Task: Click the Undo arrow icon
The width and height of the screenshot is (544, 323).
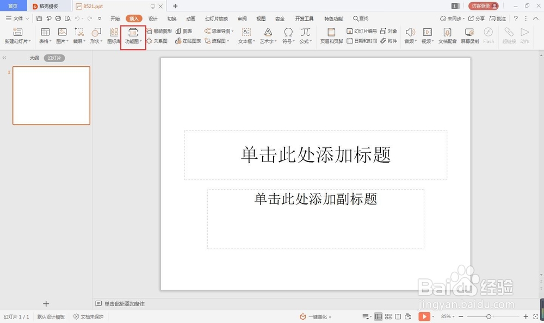Action: [77, 18]
